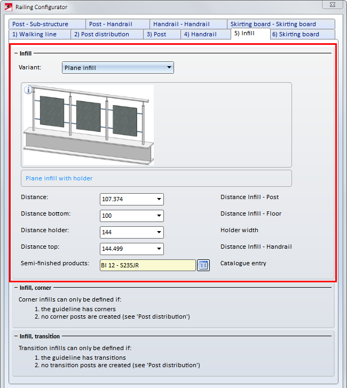Switch to 6) Skirting board tab
Image resolution: width=347 pixels, height=388 pixels.
coord(302,34)
